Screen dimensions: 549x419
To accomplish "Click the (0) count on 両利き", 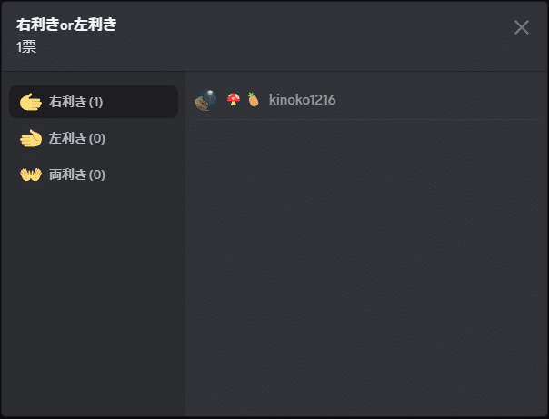I will (x=97, y=175).
